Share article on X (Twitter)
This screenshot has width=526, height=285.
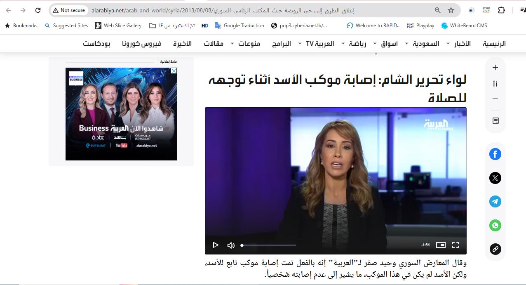pos(495,178)
